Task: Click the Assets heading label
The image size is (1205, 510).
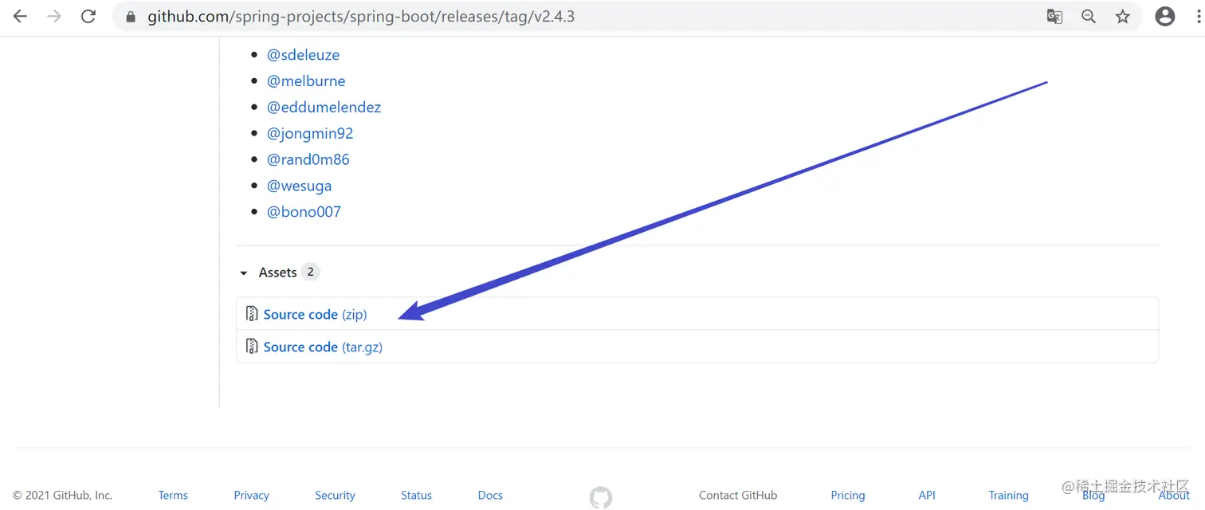Action: (x=277, y=273)
